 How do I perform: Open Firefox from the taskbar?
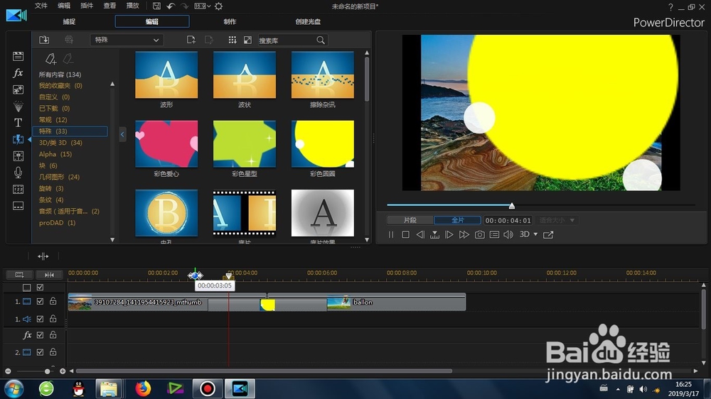click(143, 388)
